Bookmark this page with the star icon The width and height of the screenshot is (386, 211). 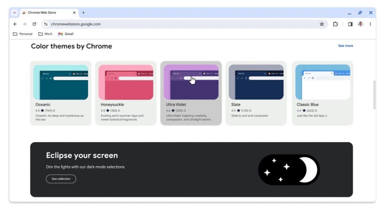(x=322, y=24)
